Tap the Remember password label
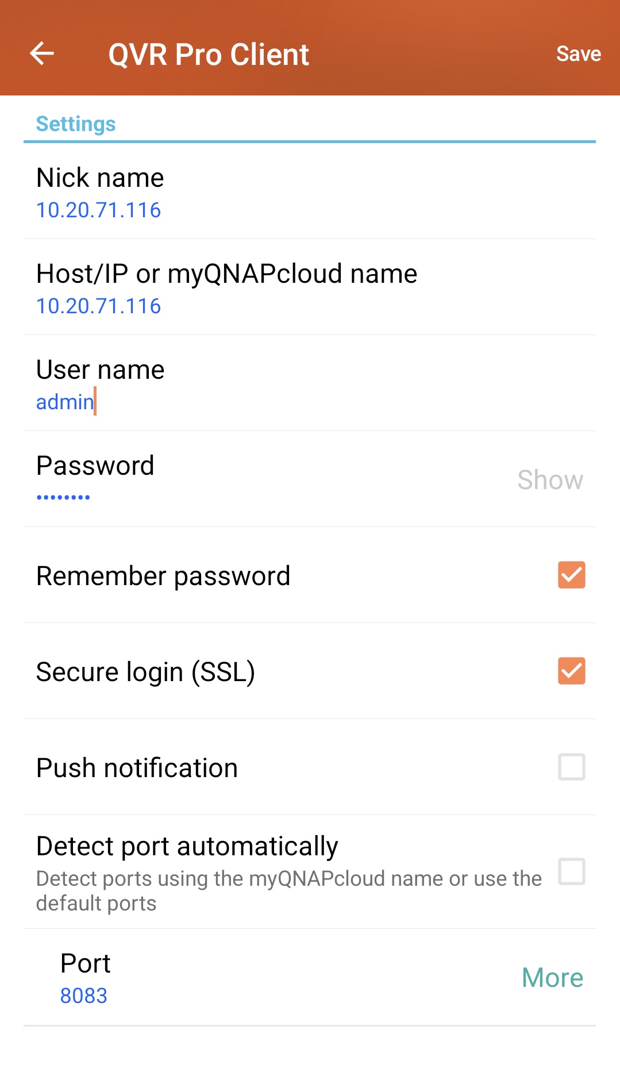This screenshot has width=620, height=1076. click(163, 576)
